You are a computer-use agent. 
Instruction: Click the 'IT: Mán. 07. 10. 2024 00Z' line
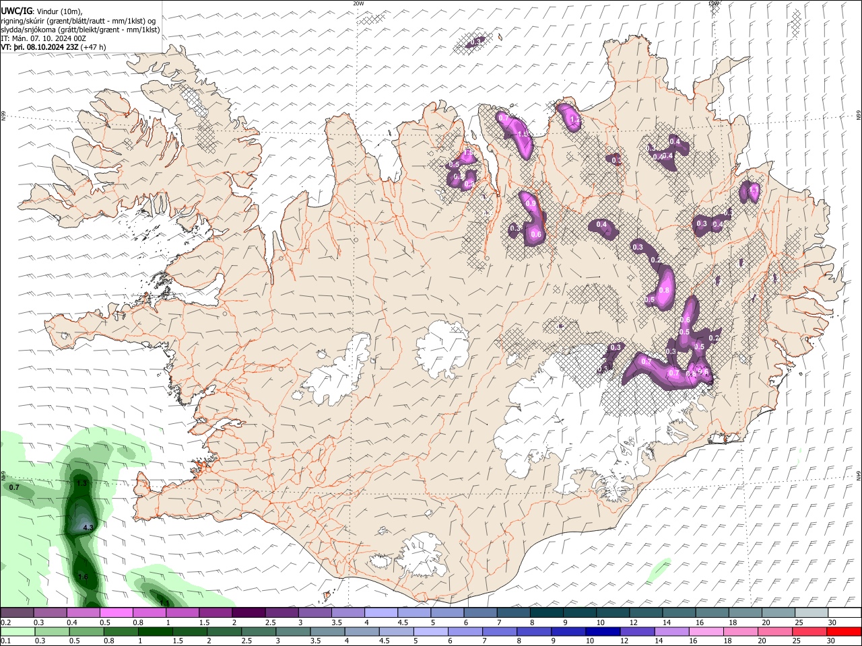(44, 38)
